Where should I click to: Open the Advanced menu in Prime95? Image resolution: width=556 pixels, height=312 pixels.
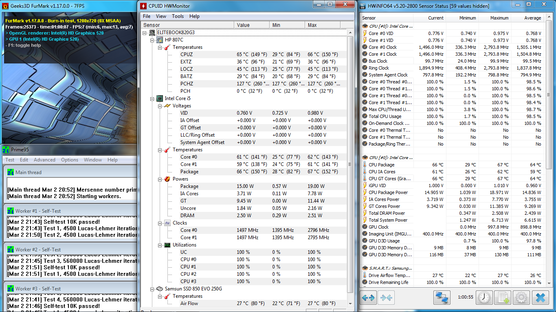[44, 160]
